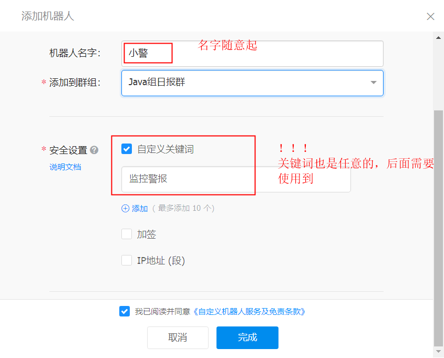The height and width of the screenshot is (358, 444).
Task: Click the 监控警报 keyword input field
Action: coord(236,179)
